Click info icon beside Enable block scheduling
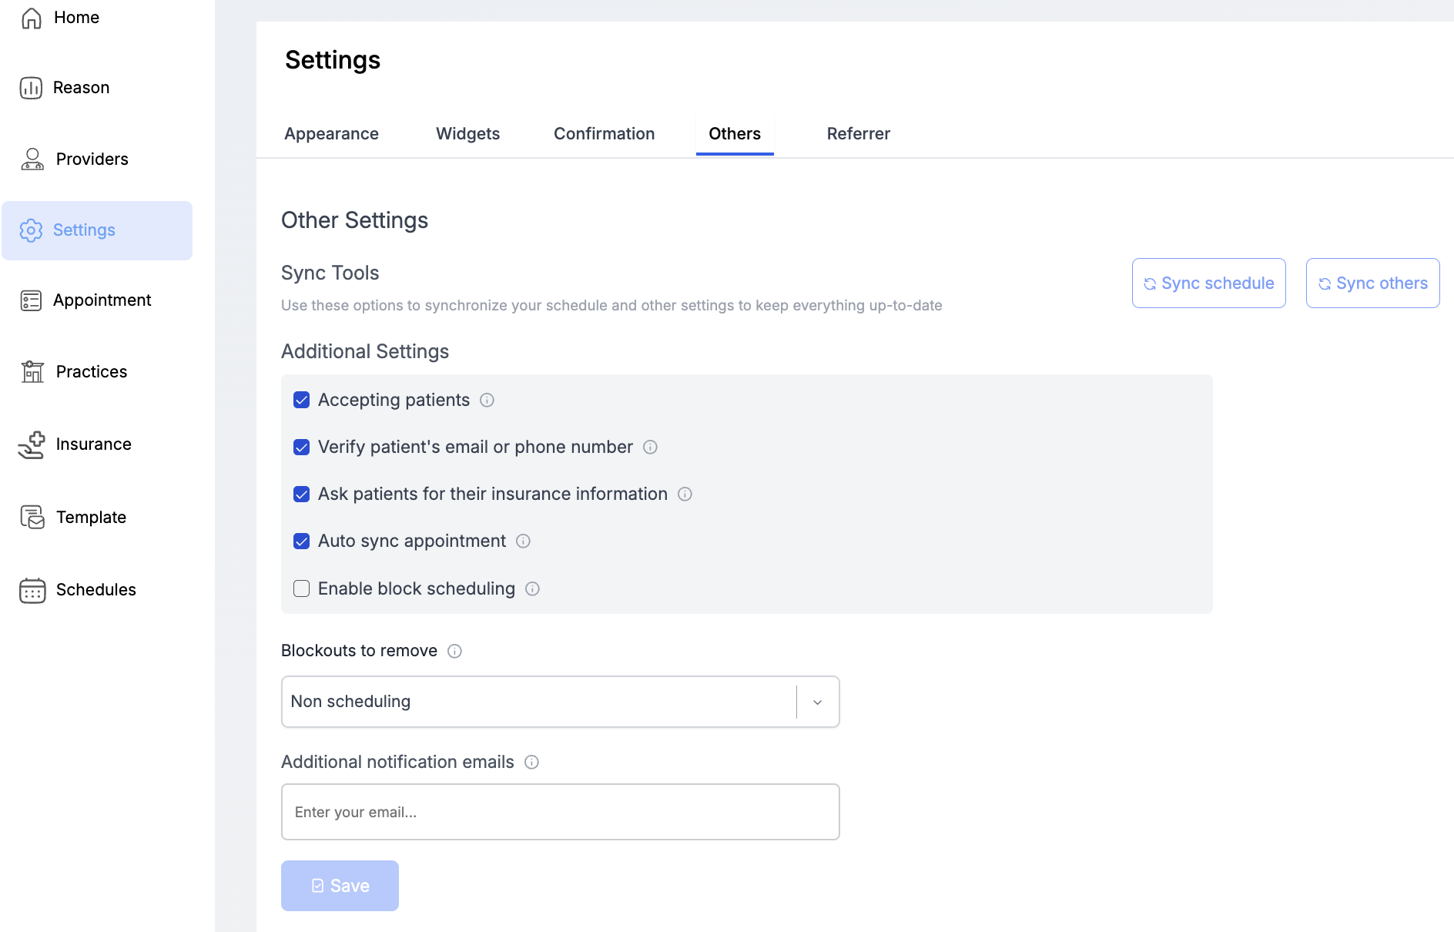The image size is (1454, 932). click(x=532, y=589)
